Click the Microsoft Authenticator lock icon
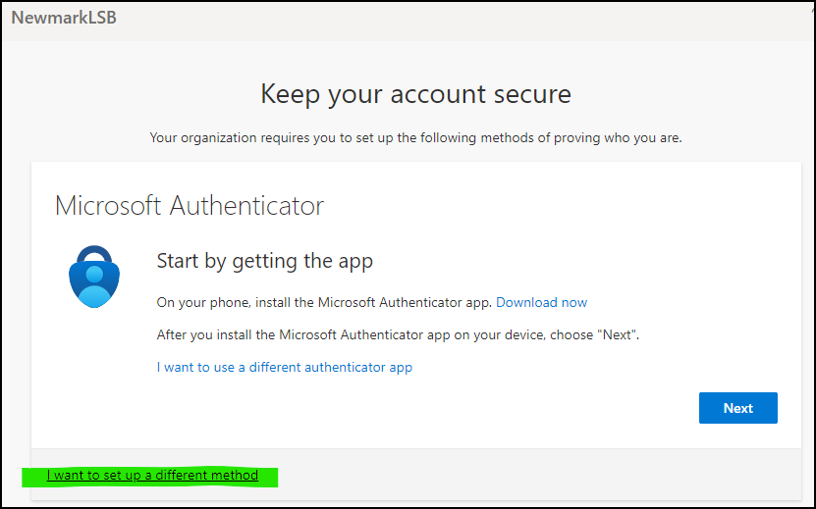This screenshot has width=816, height=509. pos(94,277)
